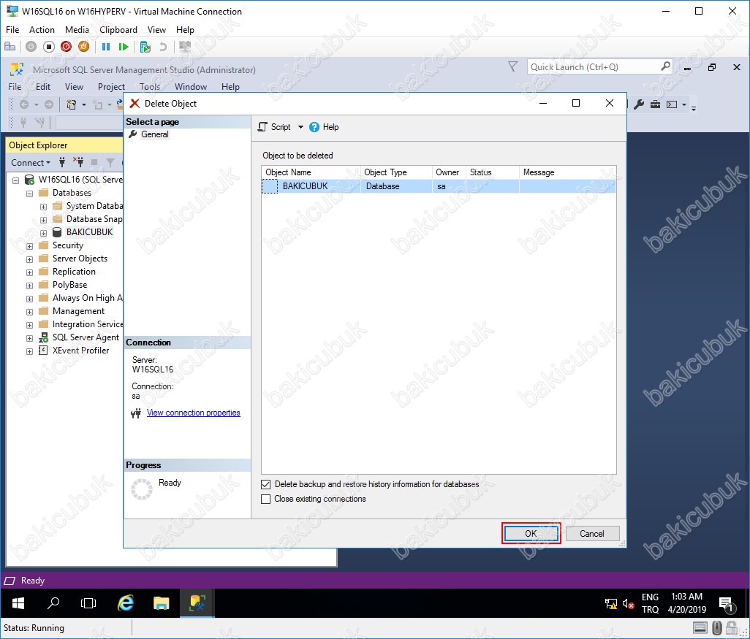The image size is (750, 639).
Task: Click SSMS New Query document icon
Action: pos(71,104)
